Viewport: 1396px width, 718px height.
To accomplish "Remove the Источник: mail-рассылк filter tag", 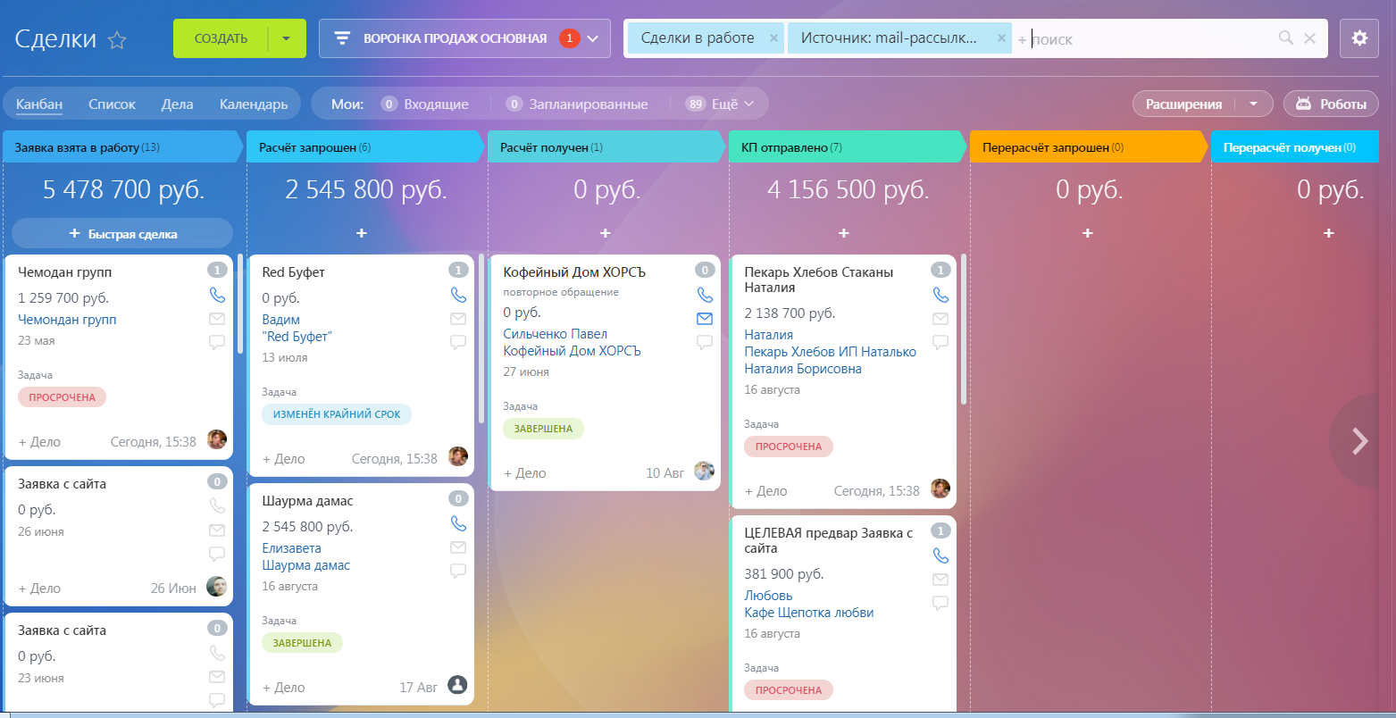I will [x=1001, y=38].
